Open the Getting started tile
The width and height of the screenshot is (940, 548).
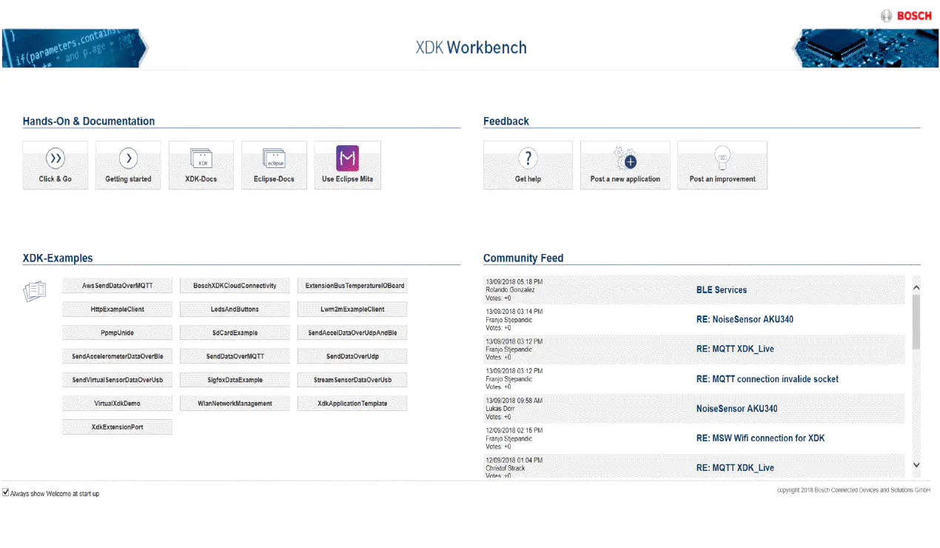click(128, 165)
